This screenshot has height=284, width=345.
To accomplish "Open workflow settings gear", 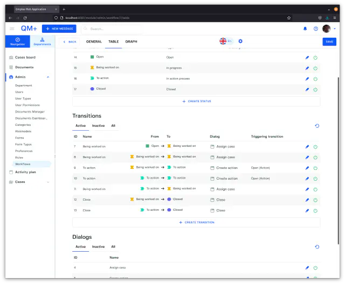I will (x=240, y=41).
